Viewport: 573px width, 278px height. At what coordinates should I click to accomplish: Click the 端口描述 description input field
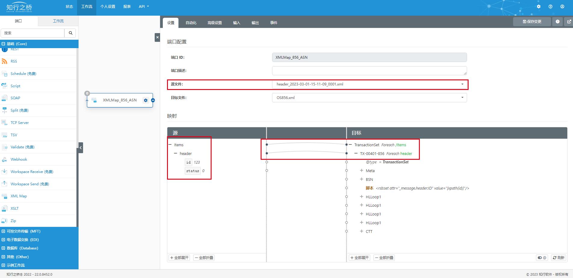(x=369, y=71)
